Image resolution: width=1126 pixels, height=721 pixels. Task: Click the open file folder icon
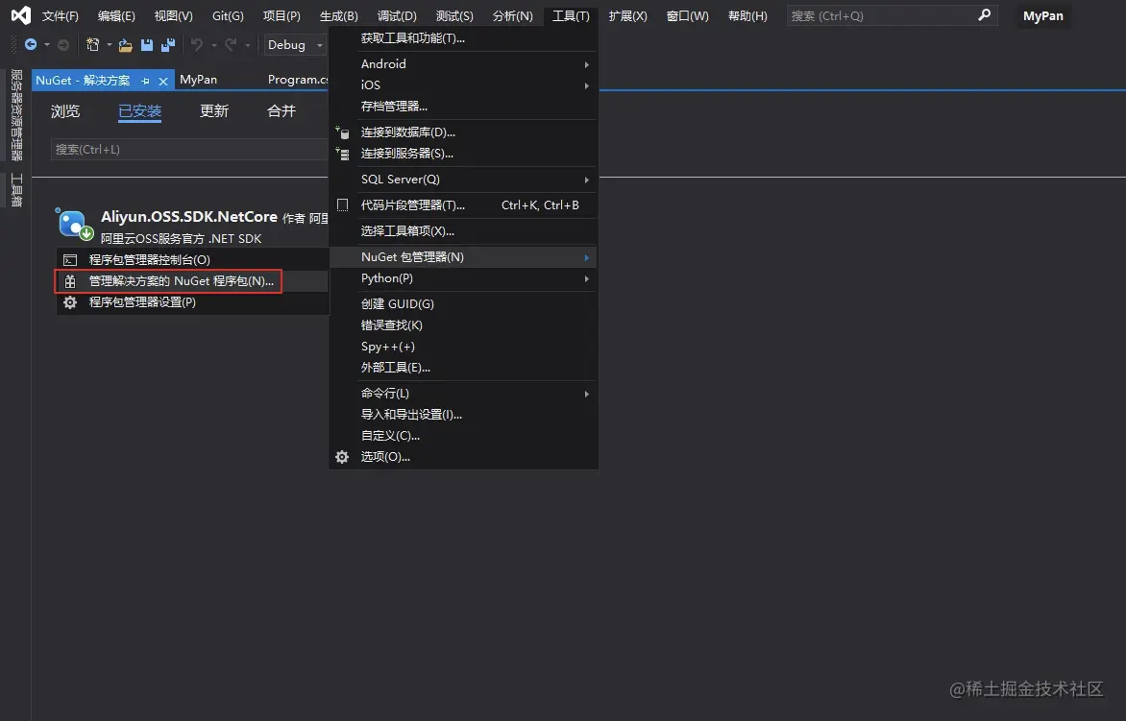125,45
